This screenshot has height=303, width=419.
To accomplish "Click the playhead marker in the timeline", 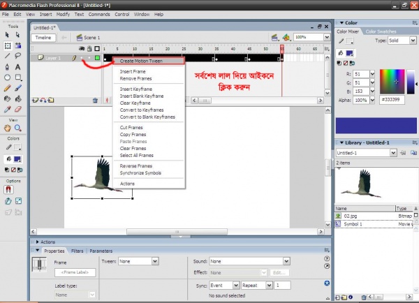I will pos(282,49).
